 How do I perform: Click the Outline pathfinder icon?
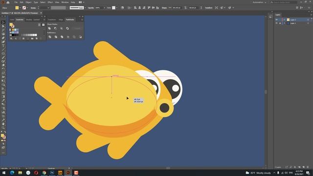tap(74, 37)
